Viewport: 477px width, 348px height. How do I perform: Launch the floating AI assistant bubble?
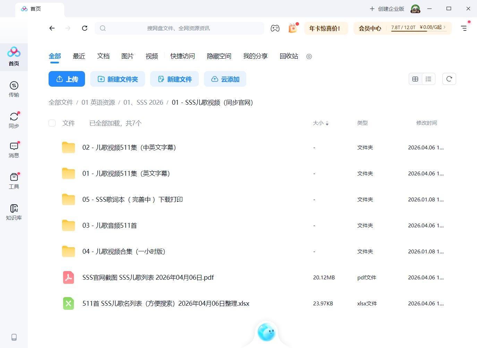click(x=266, y=333)
